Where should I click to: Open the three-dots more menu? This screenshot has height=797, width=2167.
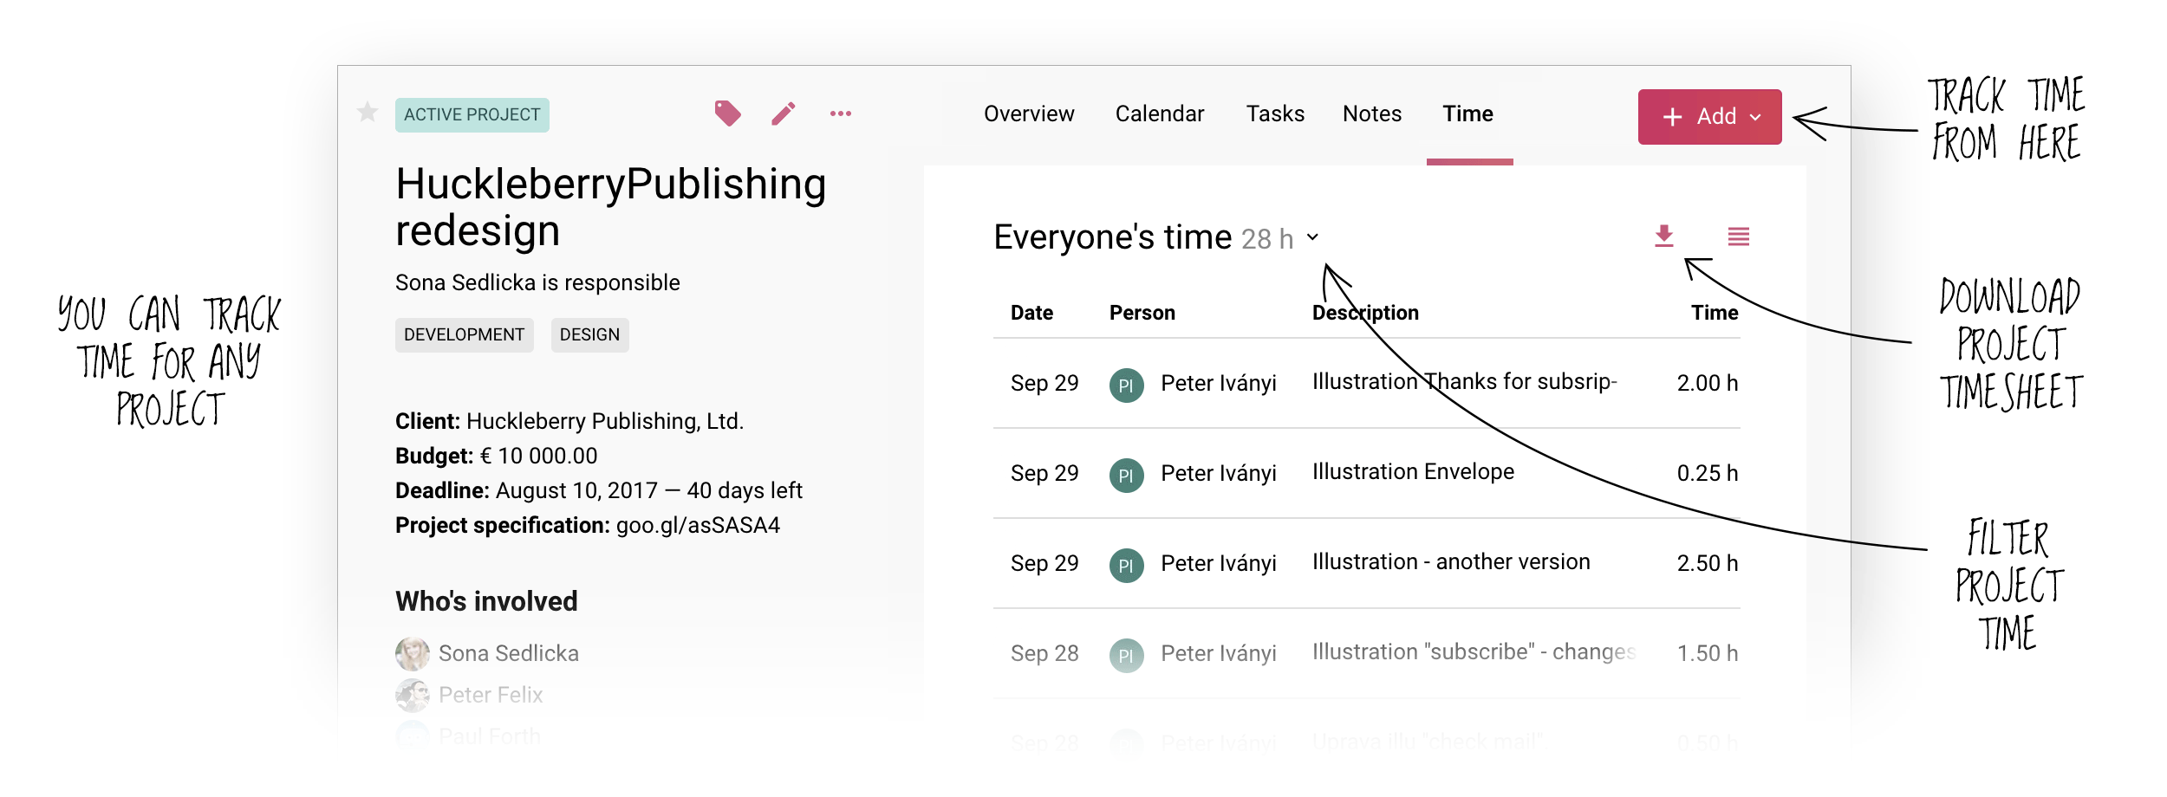(841, 113)
